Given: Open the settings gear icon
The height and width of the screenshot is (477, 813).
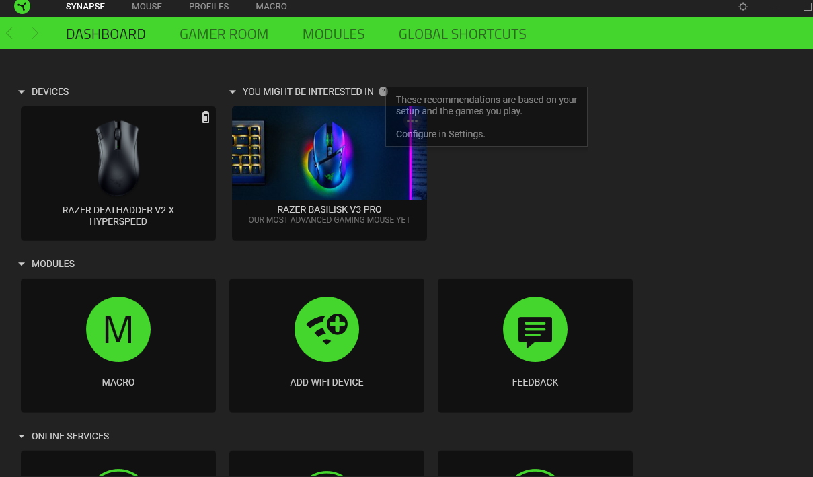Looking at the screenshot, I should click(x=743, y=7).
